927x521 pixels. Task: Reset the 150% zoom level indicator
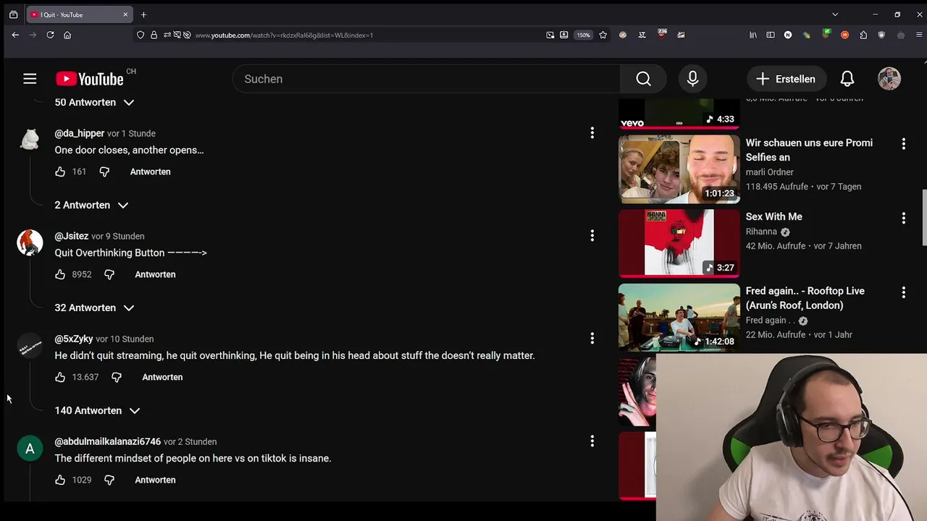[583, 35]
